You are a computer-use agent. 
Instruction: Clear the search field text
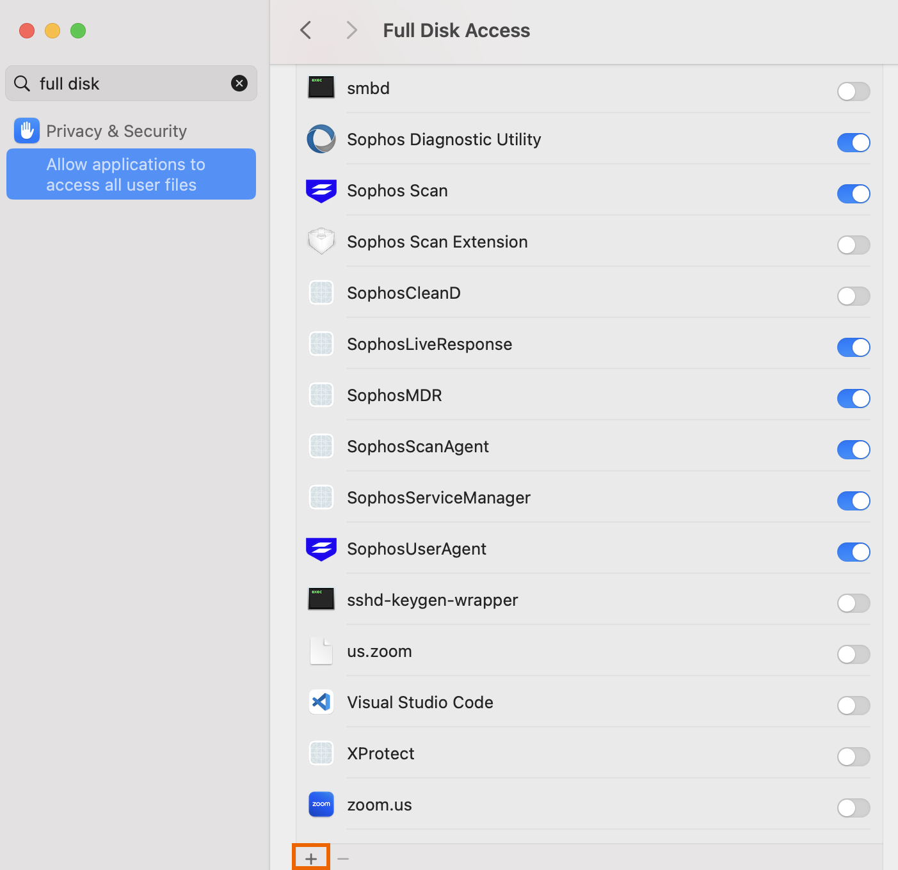tap(239, 83)
